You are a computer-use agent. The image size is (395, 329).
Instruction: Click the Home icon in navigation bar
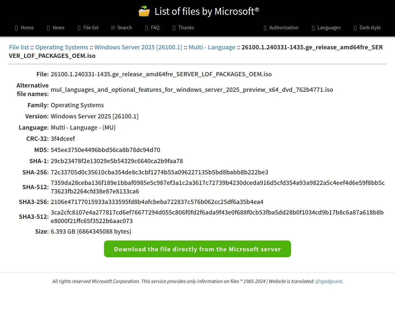pyautogui.click(x=16, y=28)
